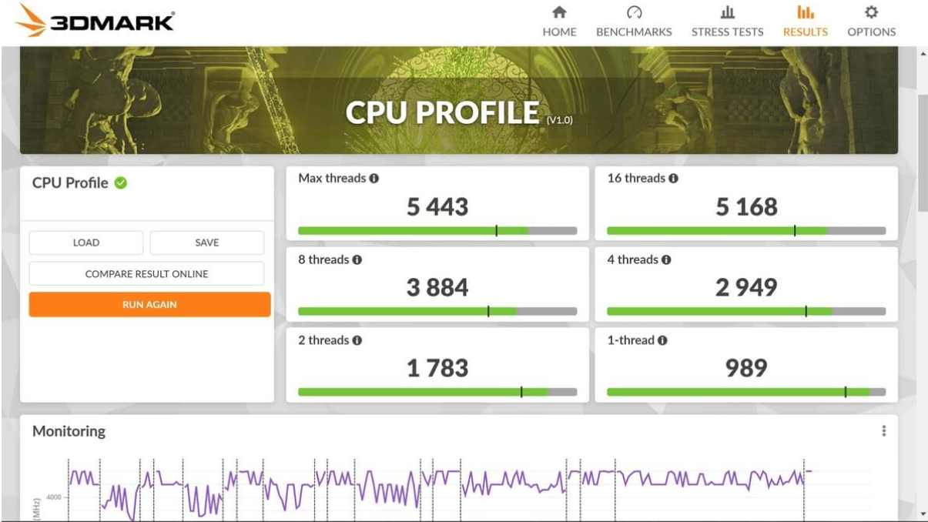Click the green CPU Profile valid checkmark

(x=121, y=183)
